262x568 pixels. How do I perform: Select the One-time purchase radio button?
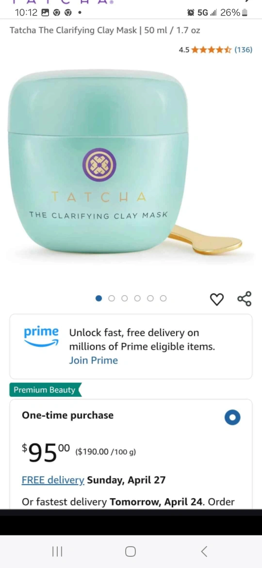click(232, 418)
